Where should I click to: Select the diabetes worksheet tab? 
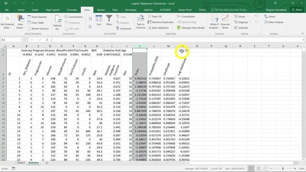[33, 162]
